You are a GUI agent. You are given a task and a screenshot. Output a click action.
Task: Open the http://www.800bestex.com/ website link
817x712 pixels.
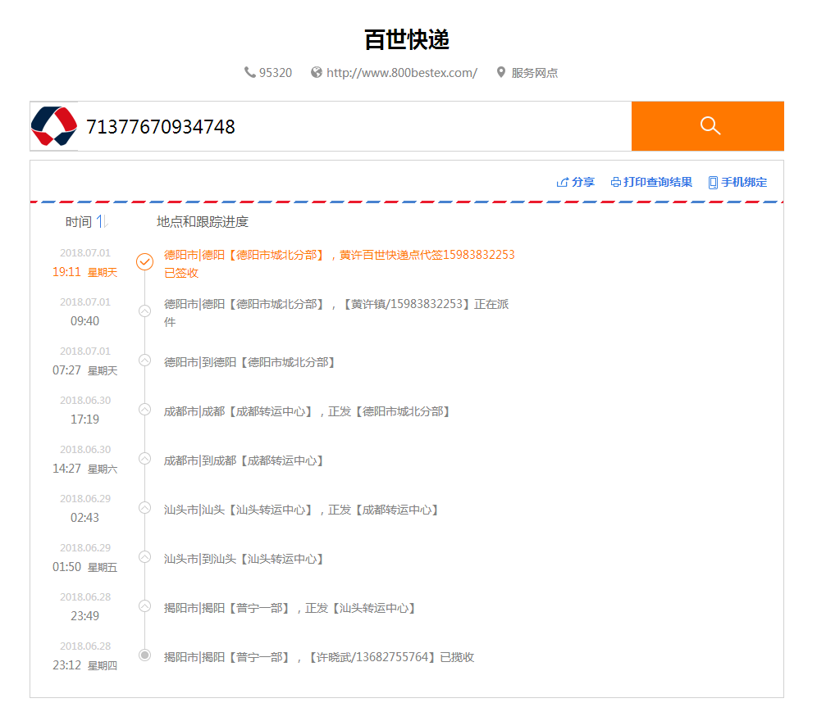coord(402,73)
